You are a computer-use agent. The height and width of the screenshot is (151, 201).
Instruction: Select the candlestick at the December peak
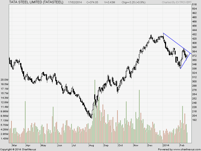(x=152, y=36)
